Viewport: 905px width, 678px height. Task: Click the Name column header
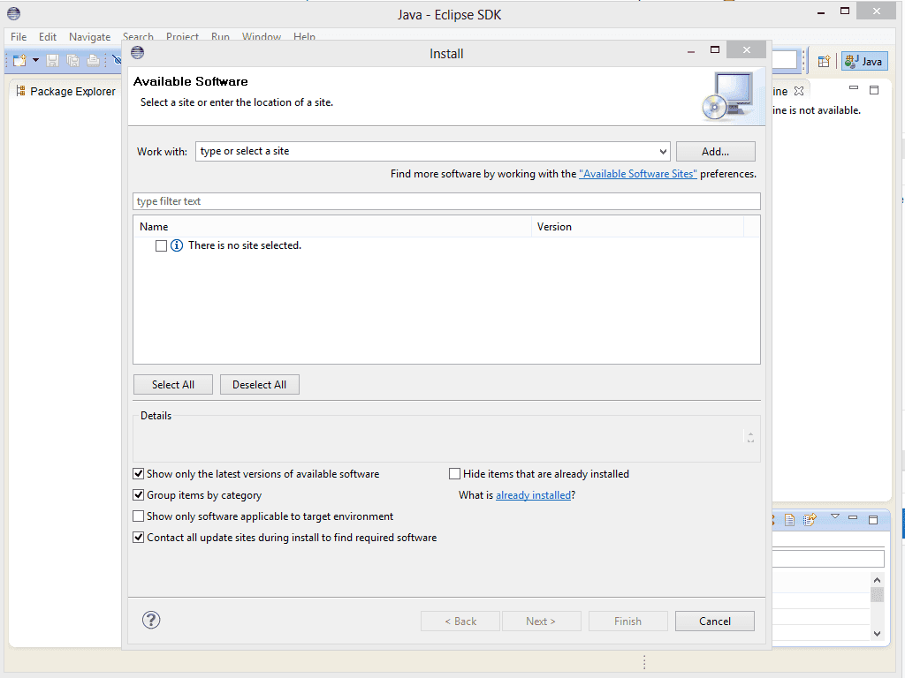point(332,227)
